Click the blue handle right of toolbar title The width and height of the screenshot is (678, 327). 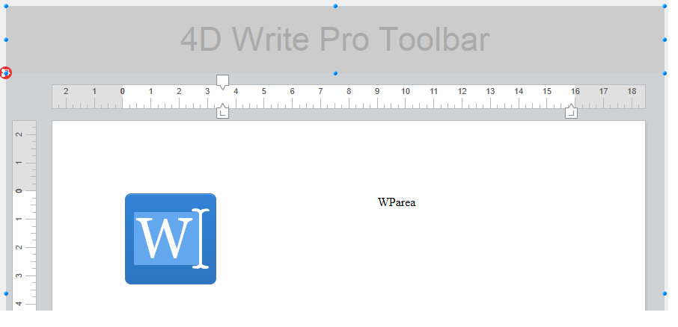[x=665, y=40]
